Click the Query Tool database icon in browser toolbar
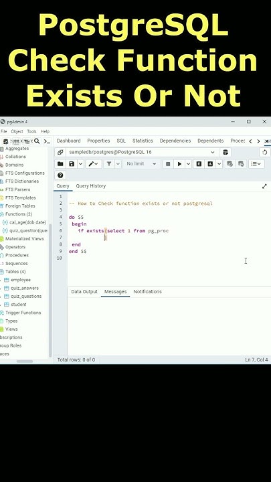This screenshot has width=271, height=482. (5, 141)
